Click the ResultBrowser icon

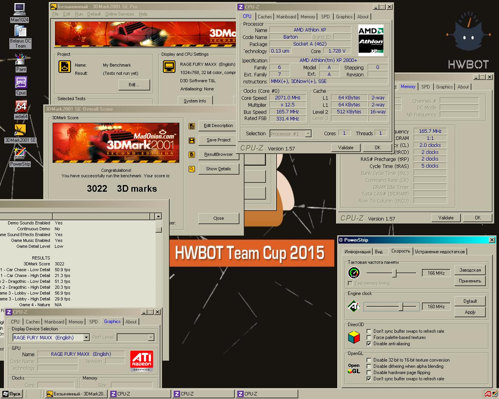pos(192,155)
